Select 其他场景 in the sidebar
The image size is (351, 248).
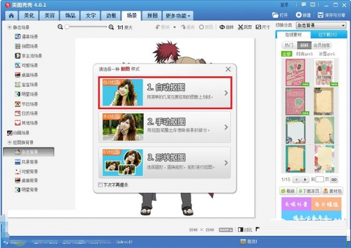click(x=26, y=123)
